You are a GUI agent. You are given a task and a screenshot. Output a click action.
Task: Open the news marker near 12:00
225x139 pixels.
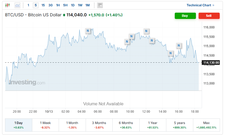(x=146, y=31)
